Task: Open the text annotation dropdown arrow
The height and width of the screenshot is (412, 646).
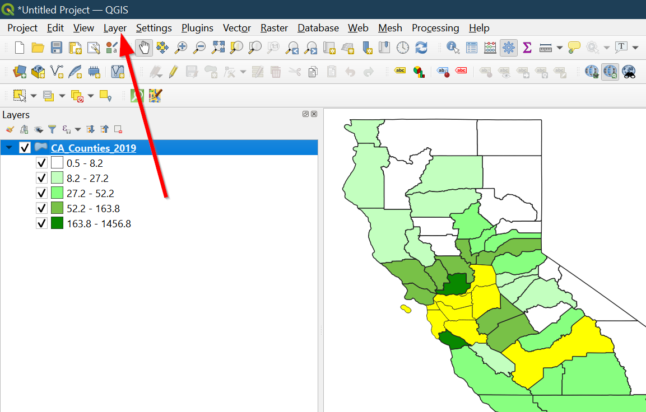Action: click(635, 48)
